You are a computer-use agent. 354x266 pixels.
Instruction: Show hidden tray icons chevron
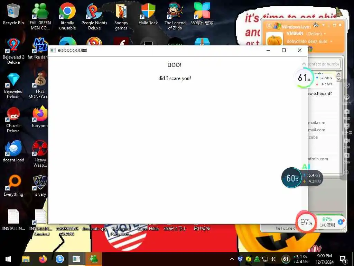[232, 259]
